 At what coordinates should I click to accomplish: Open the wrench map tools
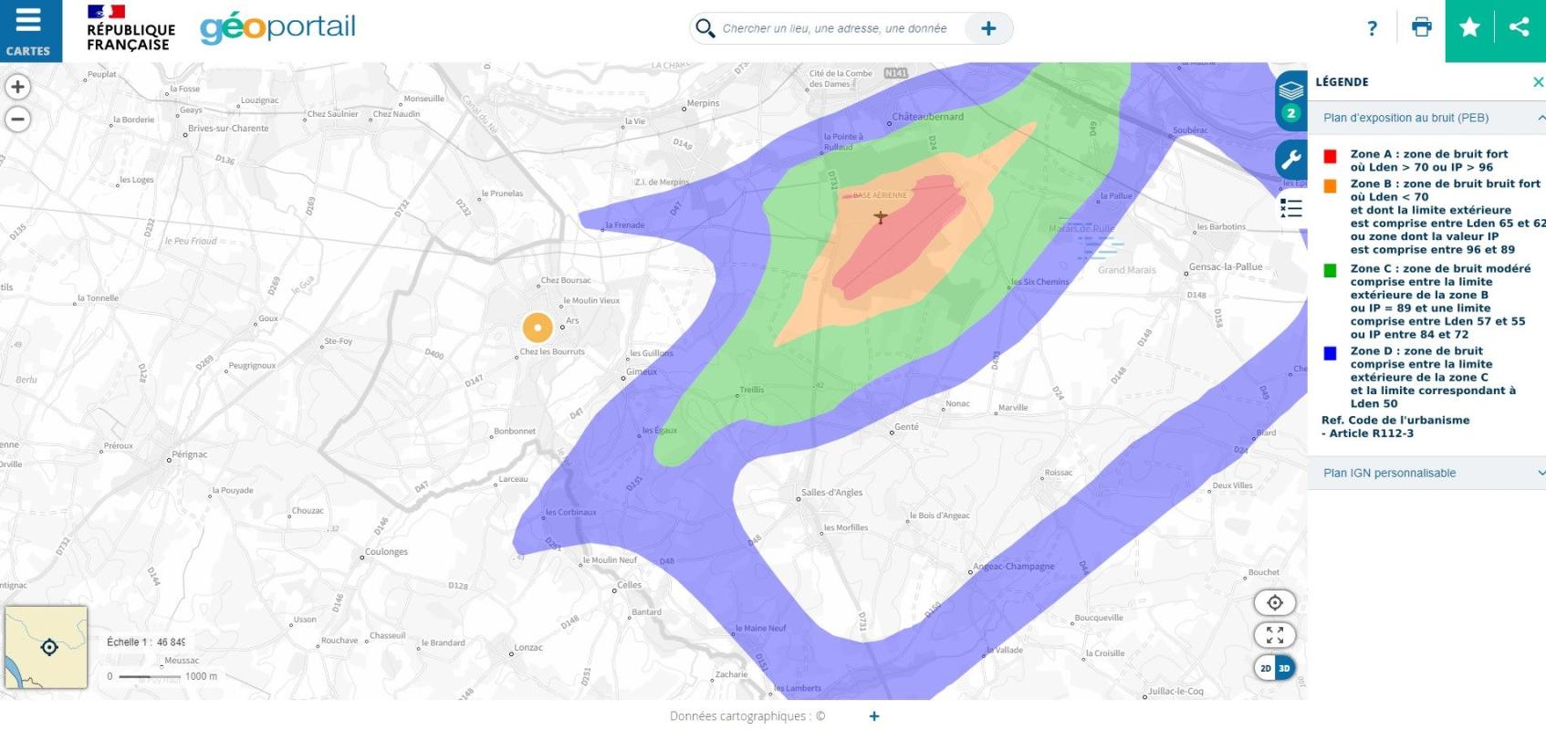tap(1290, 160)
